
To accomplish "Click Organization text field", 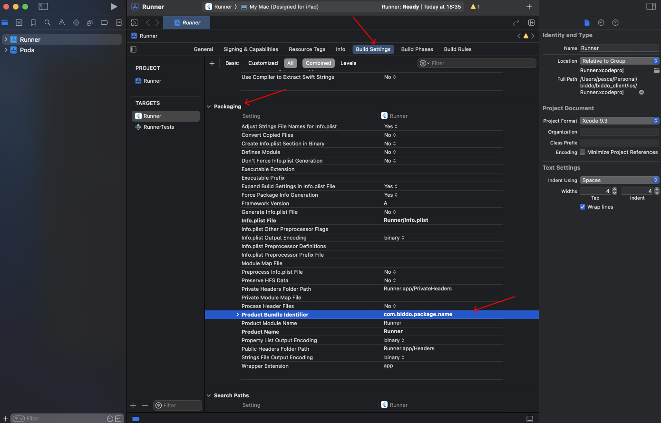I will tap(619, 132).
